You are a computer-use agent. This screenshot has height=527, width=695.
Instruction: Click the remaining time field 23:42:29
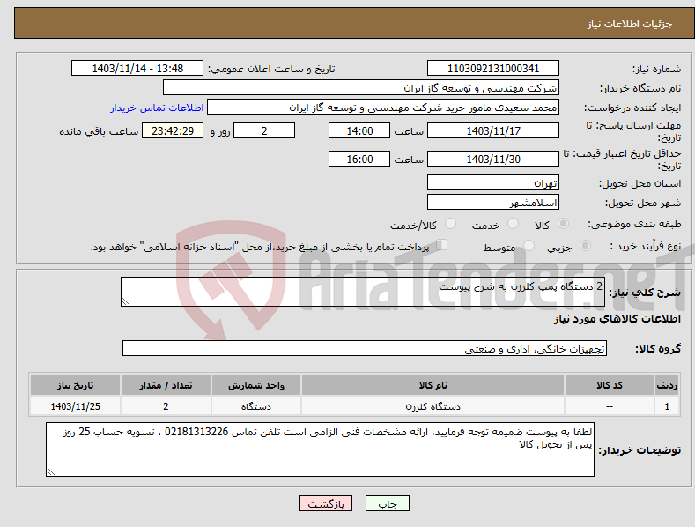pos(173,130)
